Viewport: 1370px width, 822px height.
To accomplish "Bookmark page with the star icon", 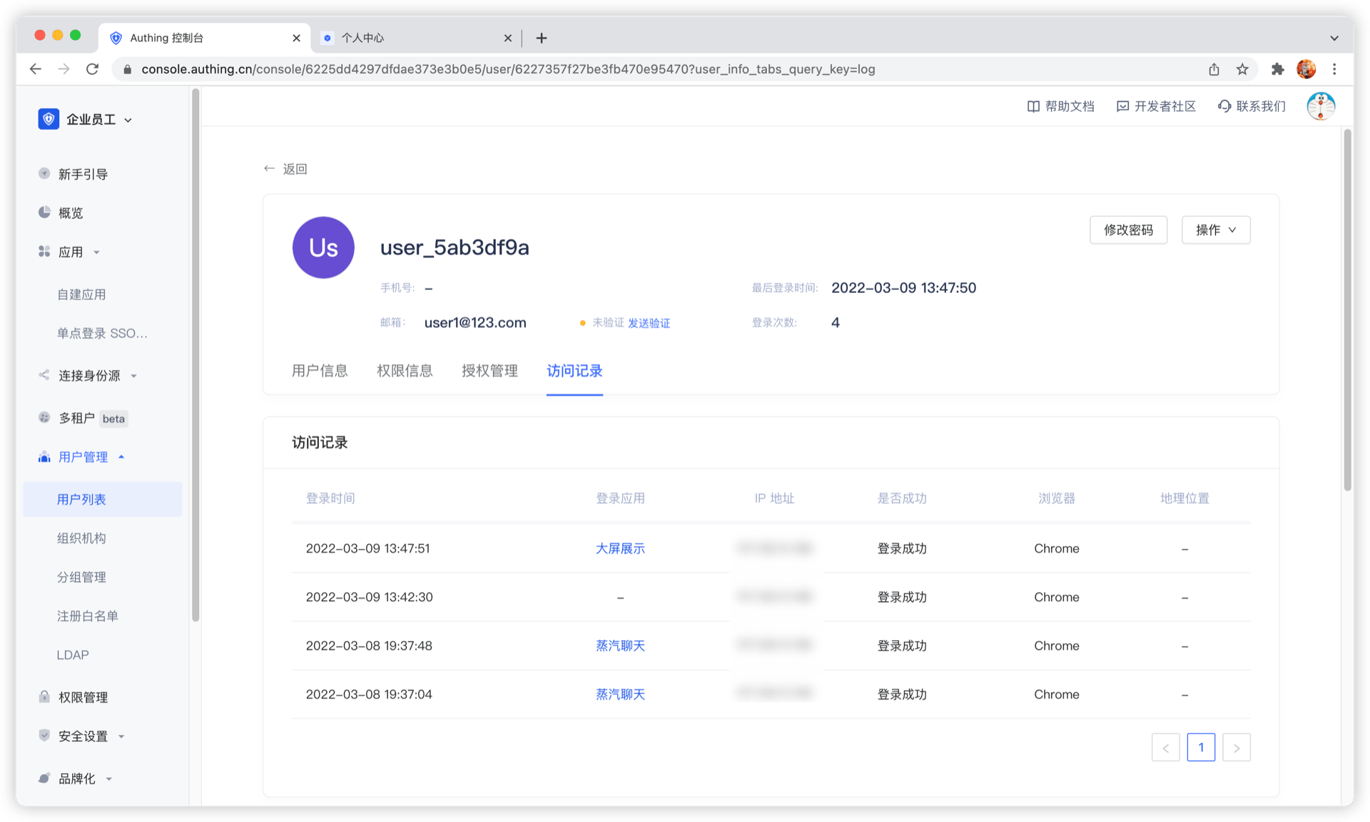I will click(x=1242, y=69).
